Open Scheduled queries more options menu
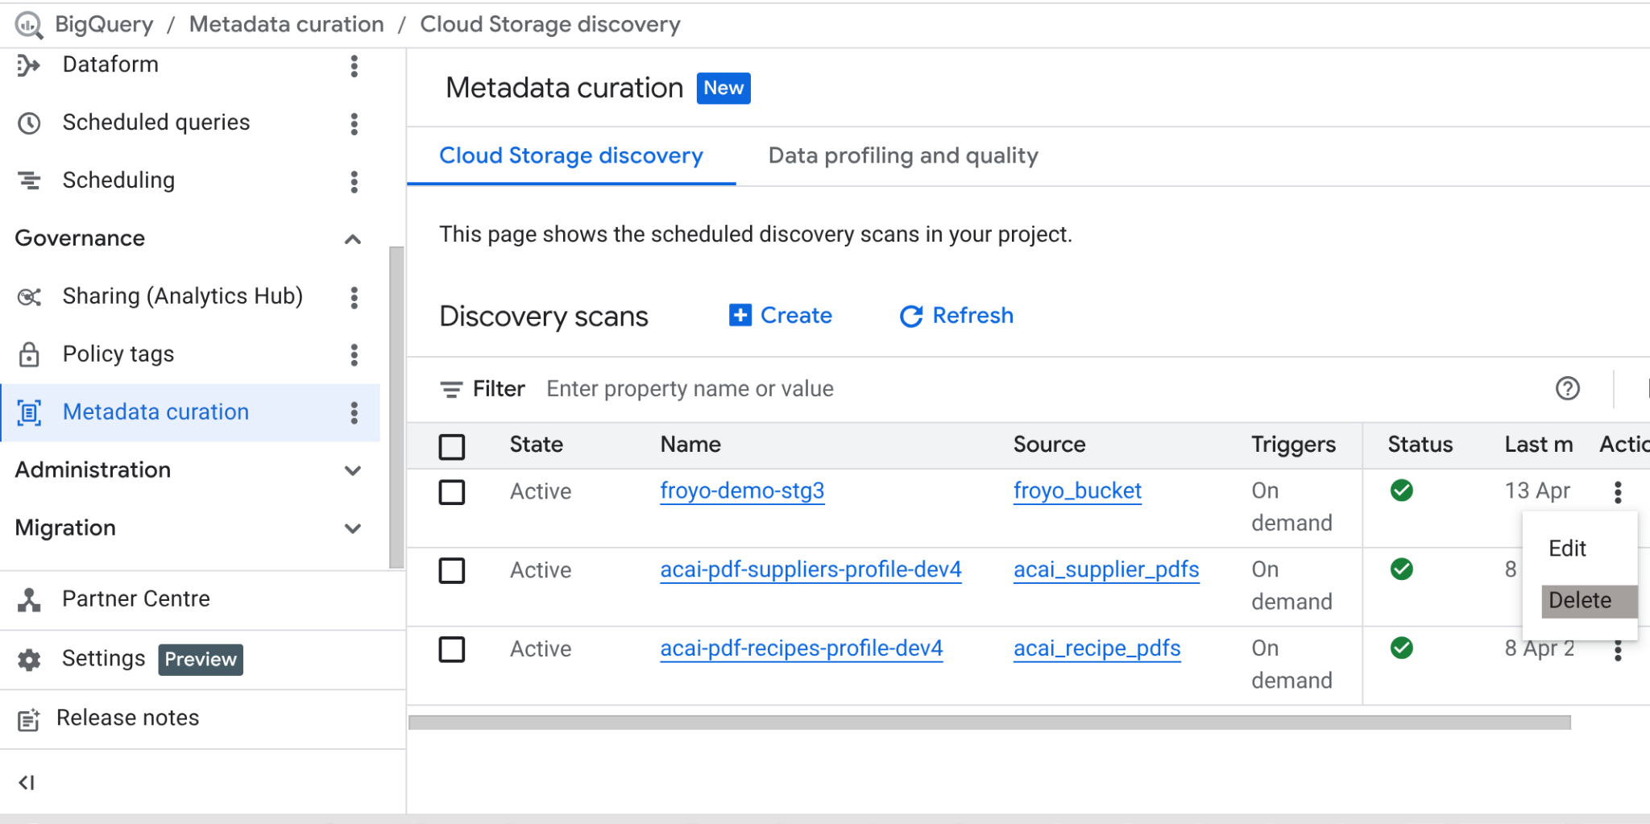1650x824 pixels. 354,123
